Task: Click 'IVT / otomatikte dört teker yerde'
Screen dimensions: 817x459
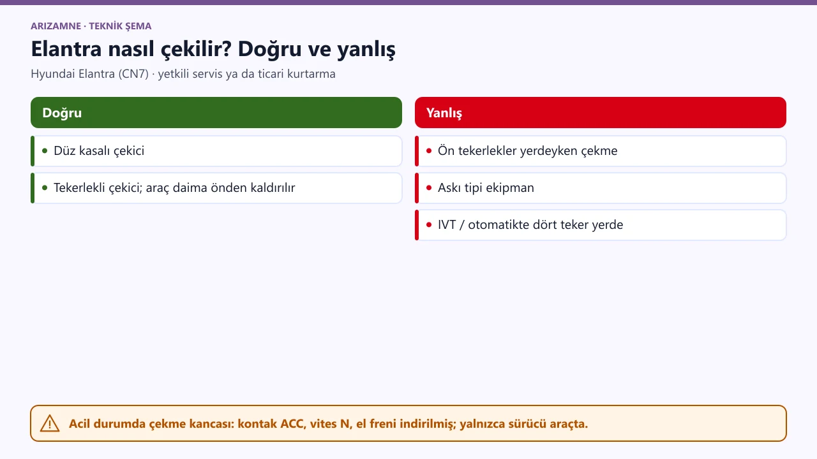Action: 601,225
